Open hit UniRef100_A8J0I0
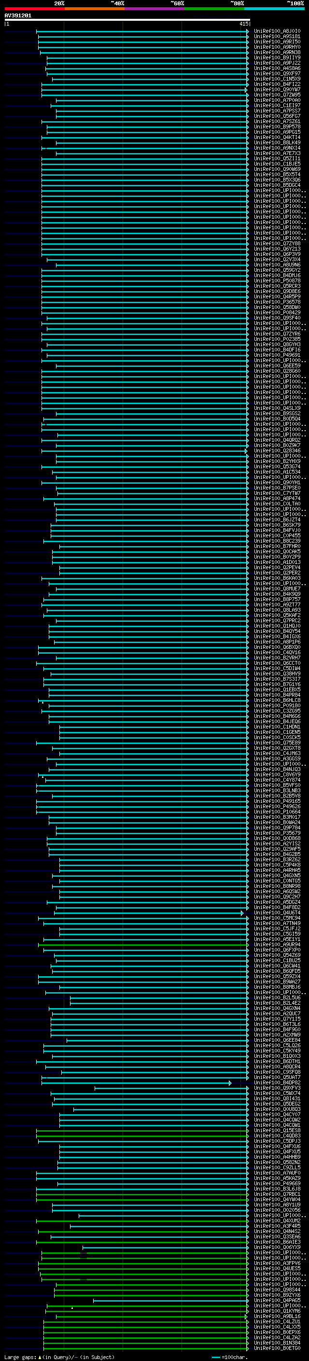 277,31
